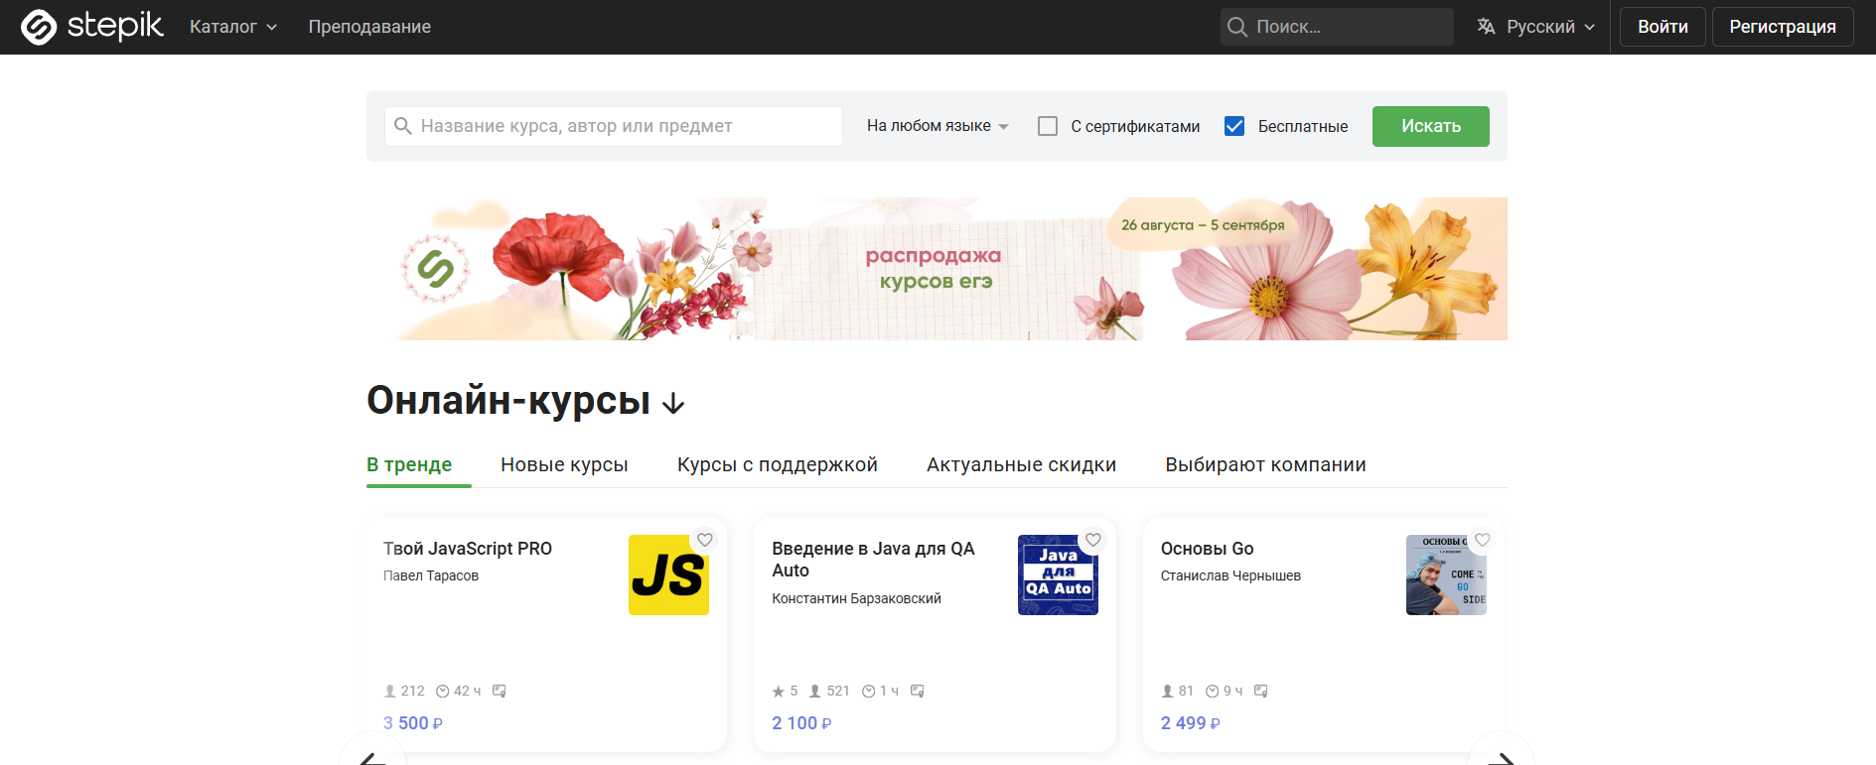Click the language translate icon

pos(1486,27)
